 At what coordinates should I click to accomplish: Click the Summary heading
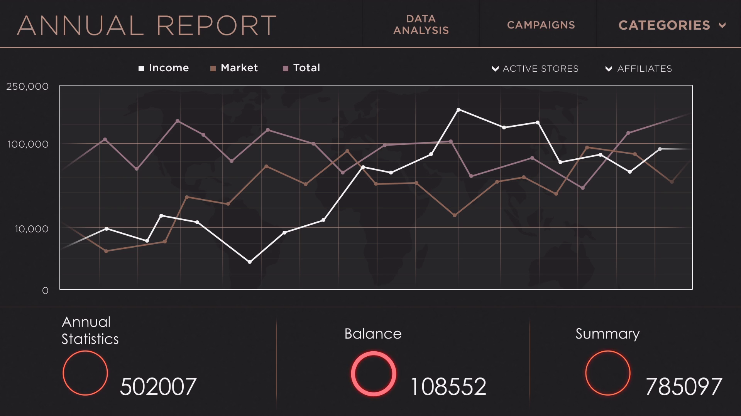(607, 334)
